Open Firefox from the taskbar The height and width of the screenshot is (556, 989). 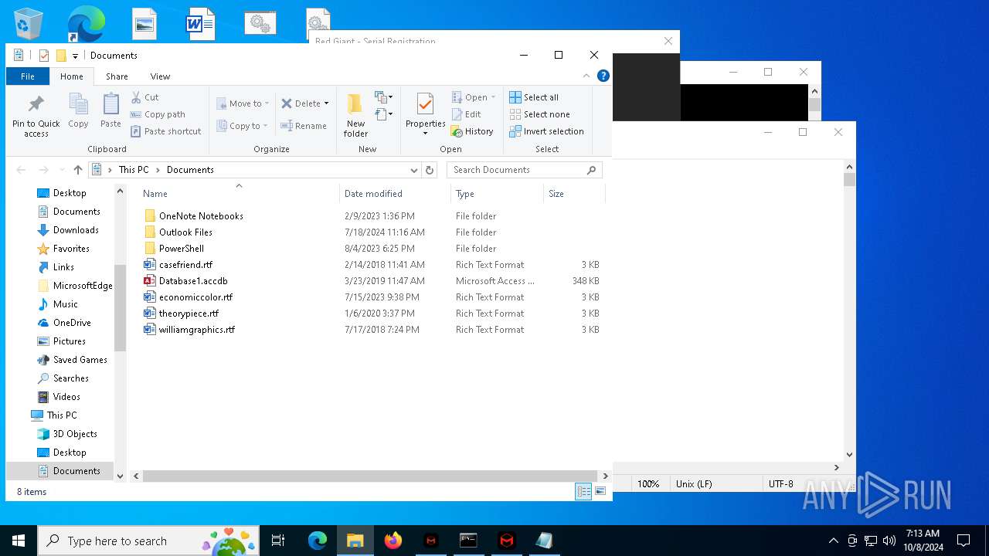[393, 541]
